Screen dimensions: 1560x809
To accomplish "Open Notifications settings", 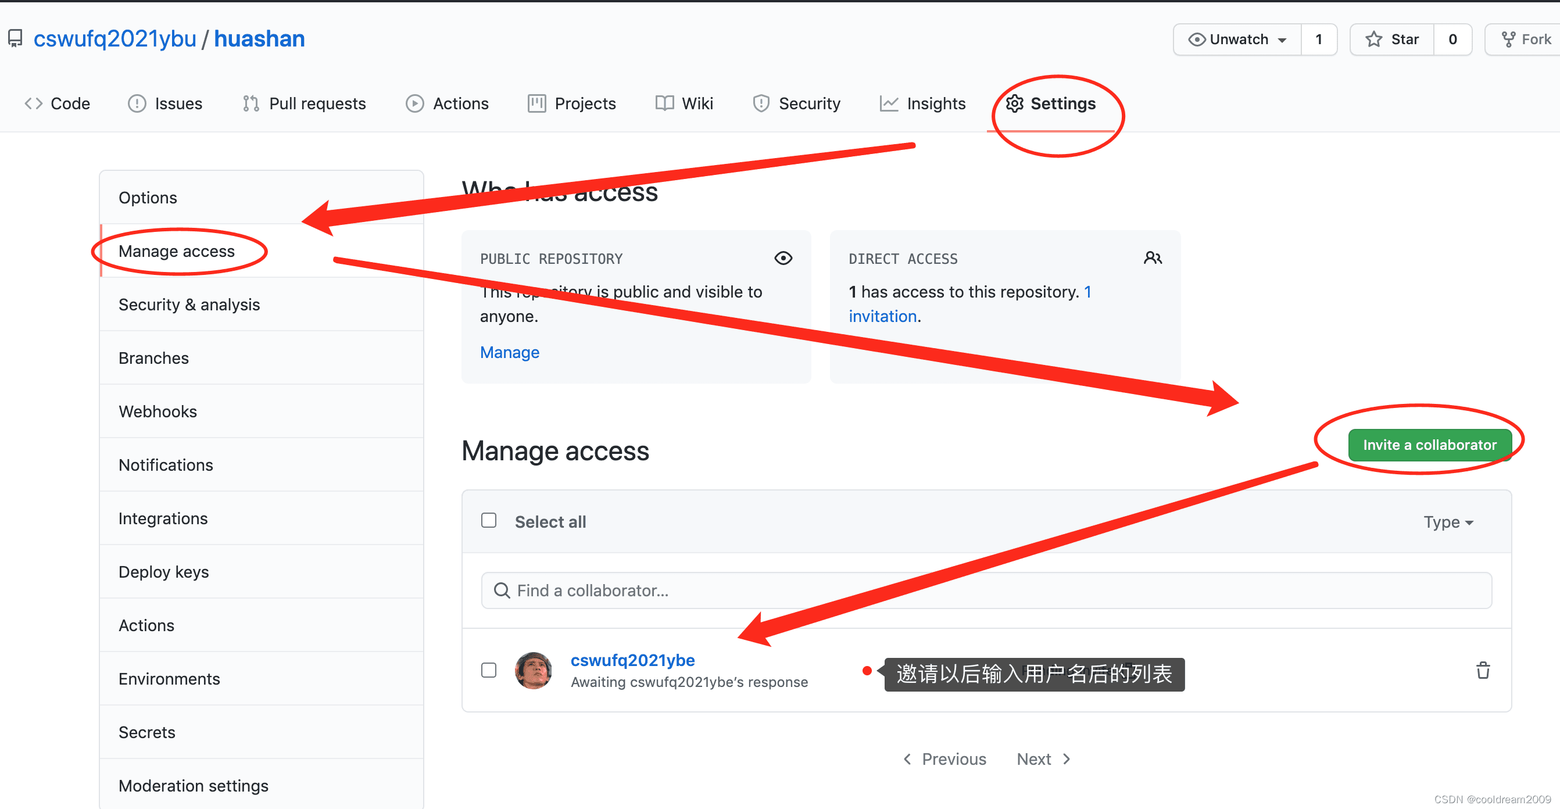I will click(262, 465).
